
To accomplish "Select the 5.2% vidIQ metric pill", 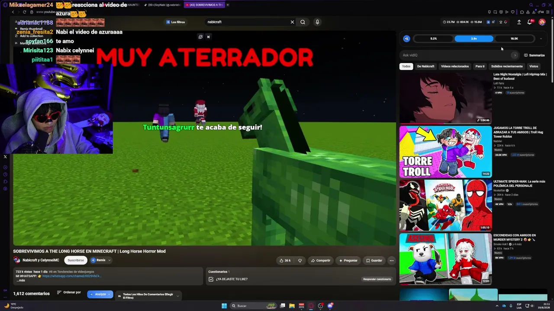I will 433,38.
